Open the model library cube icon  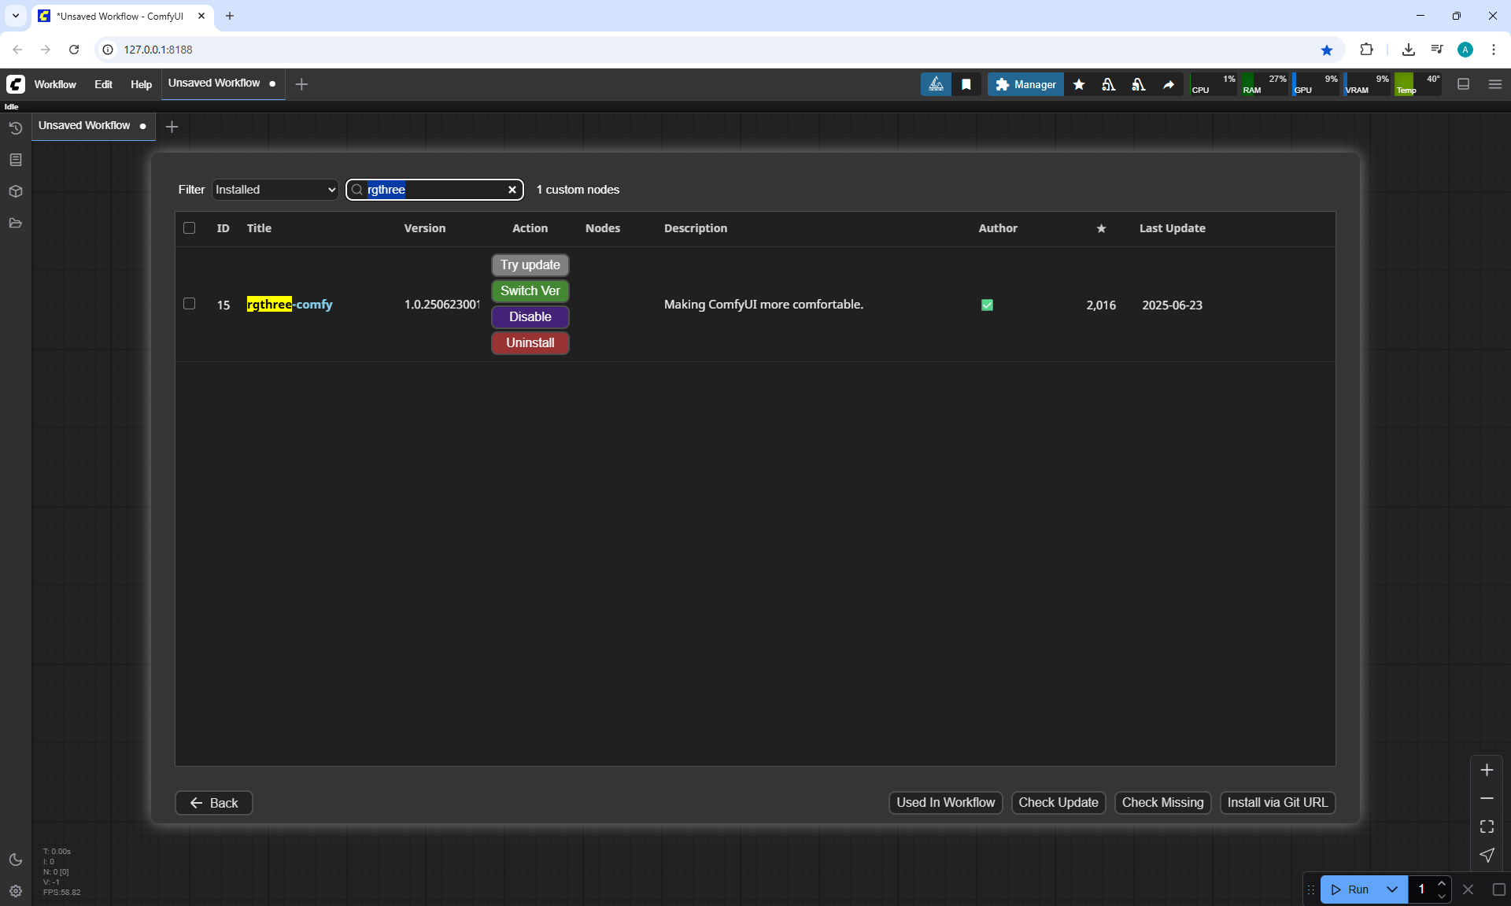(x=15, y=191)
